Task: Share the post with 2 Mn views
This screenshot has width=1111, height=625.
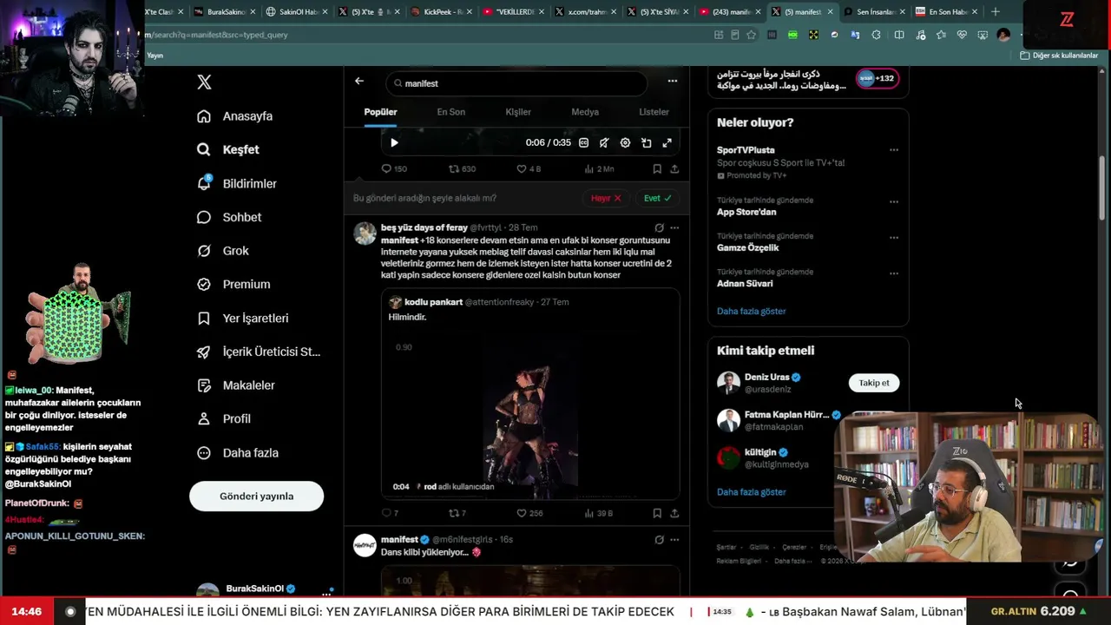Action: coord(674,168)
